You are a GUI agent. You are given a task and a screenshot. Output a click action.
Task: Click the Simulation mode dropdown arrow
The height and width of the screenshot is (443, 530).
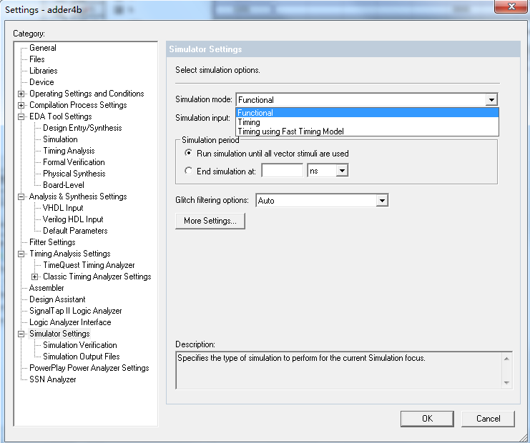[491, 100]
